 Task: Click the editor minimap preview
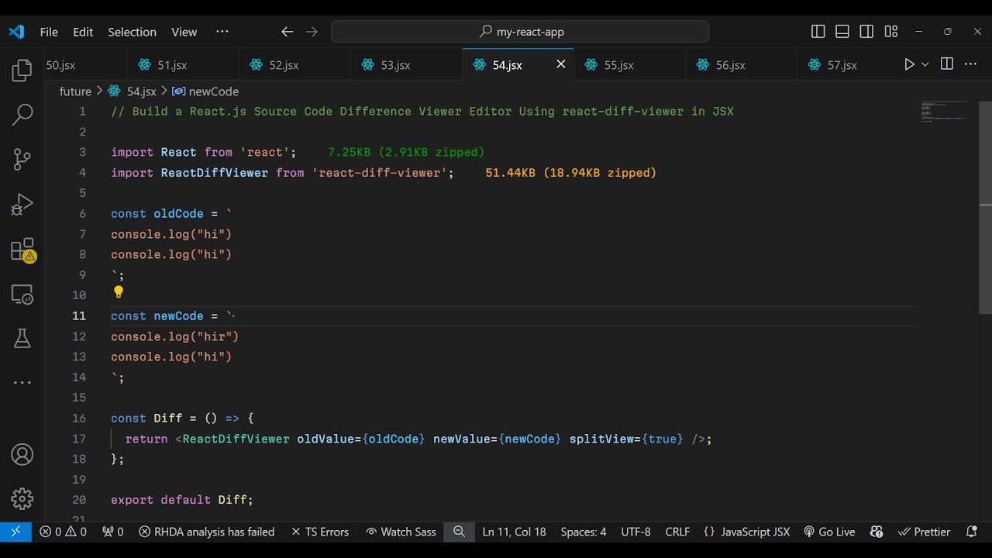(x=944, y=112)
